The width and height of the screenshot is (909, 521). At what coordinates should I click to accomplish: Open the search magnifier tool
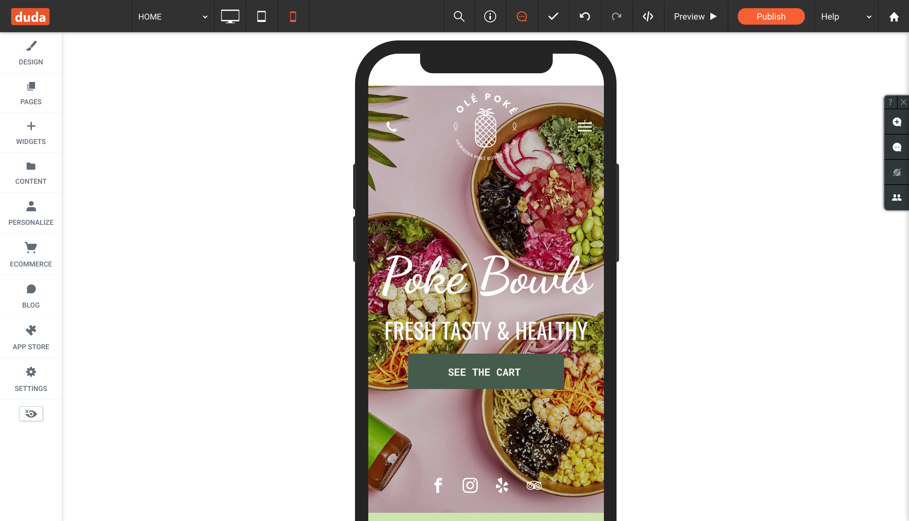[x=459, y=16]
